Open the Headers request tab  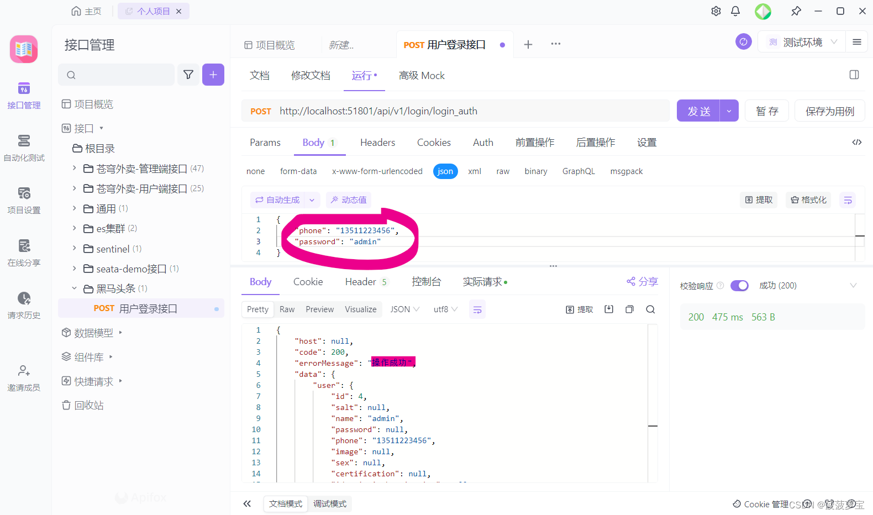tap(378, 143)
